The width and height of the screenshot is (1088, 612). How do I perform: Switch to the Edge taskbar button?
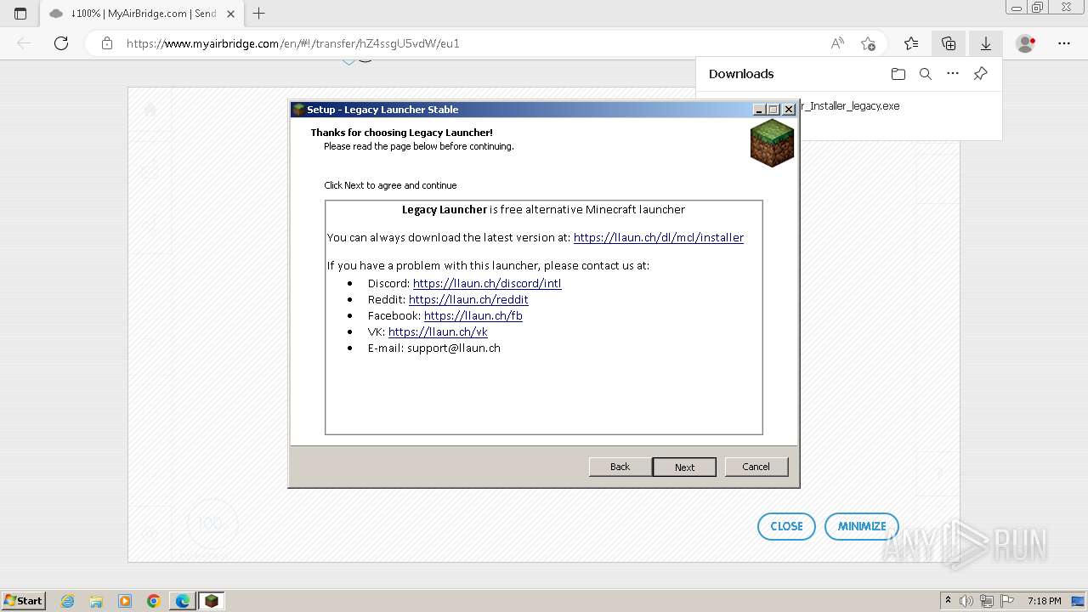pos(183,601)
